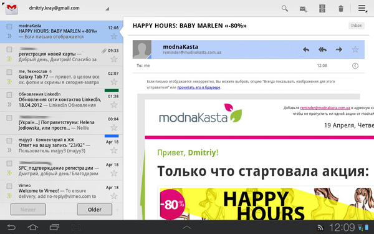Open the Gmail app icon
Image resolution: width=374 pixels, height=234 pixels.
pyautogui.click(x=11, y=9)
